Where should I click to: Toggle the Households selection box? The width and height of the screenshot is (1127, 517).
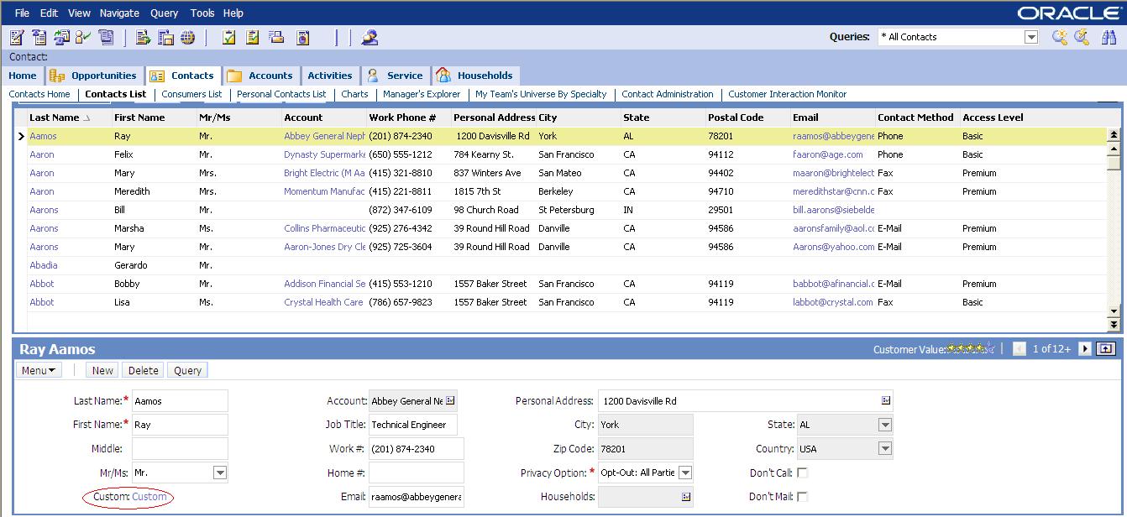[686, 496]
